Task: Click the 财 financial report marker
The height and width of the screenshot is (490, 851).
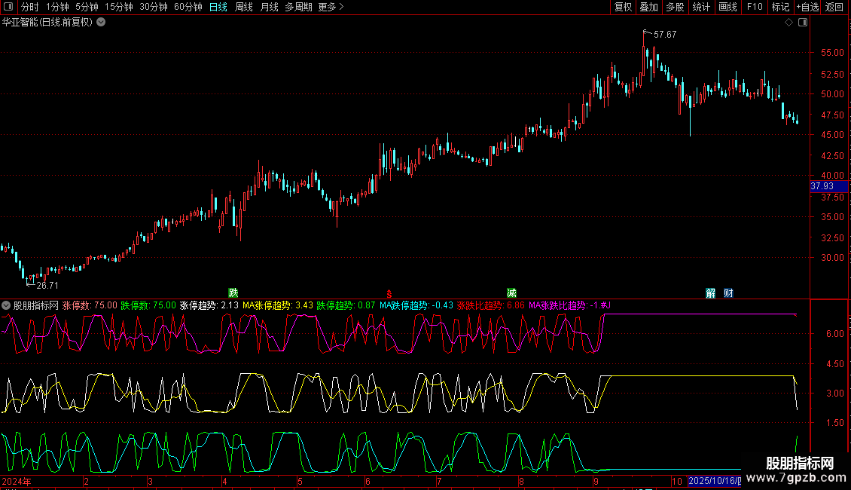Action: [728, 292]
